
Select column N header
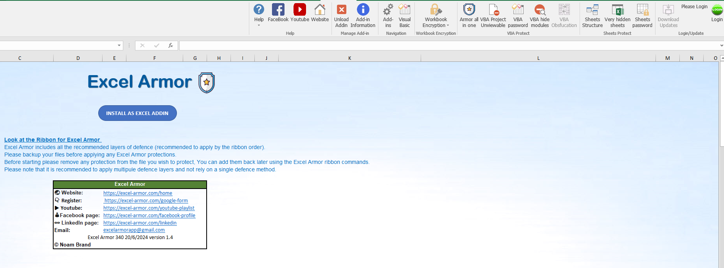click(692, 58)
